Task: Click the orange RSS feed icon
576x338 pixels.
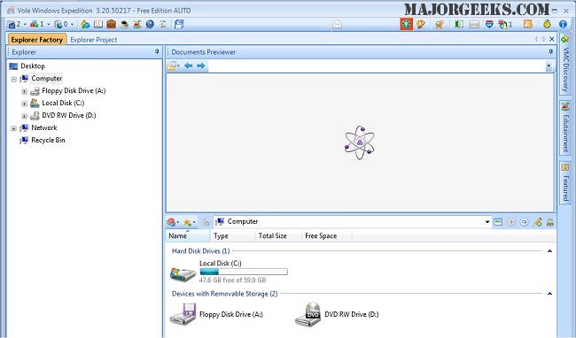Action: 528,24
